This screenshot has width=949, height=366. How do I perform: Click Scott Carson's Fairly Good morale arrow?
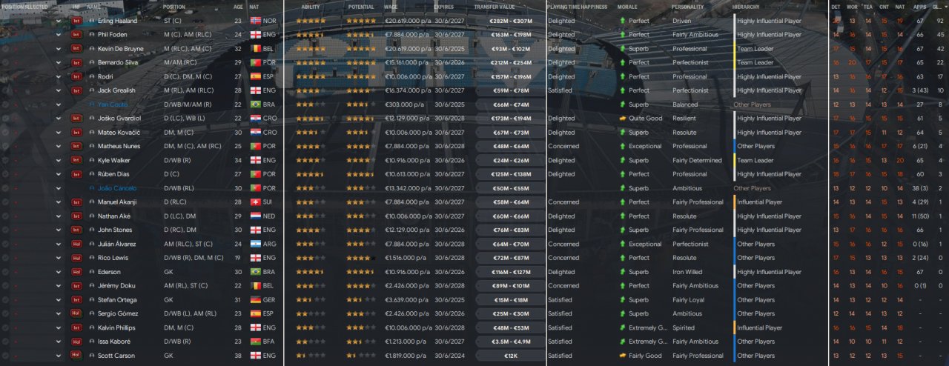click(622, 356)
